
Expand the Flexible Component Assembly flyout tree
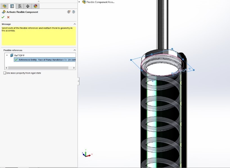(x=80, y=2)
